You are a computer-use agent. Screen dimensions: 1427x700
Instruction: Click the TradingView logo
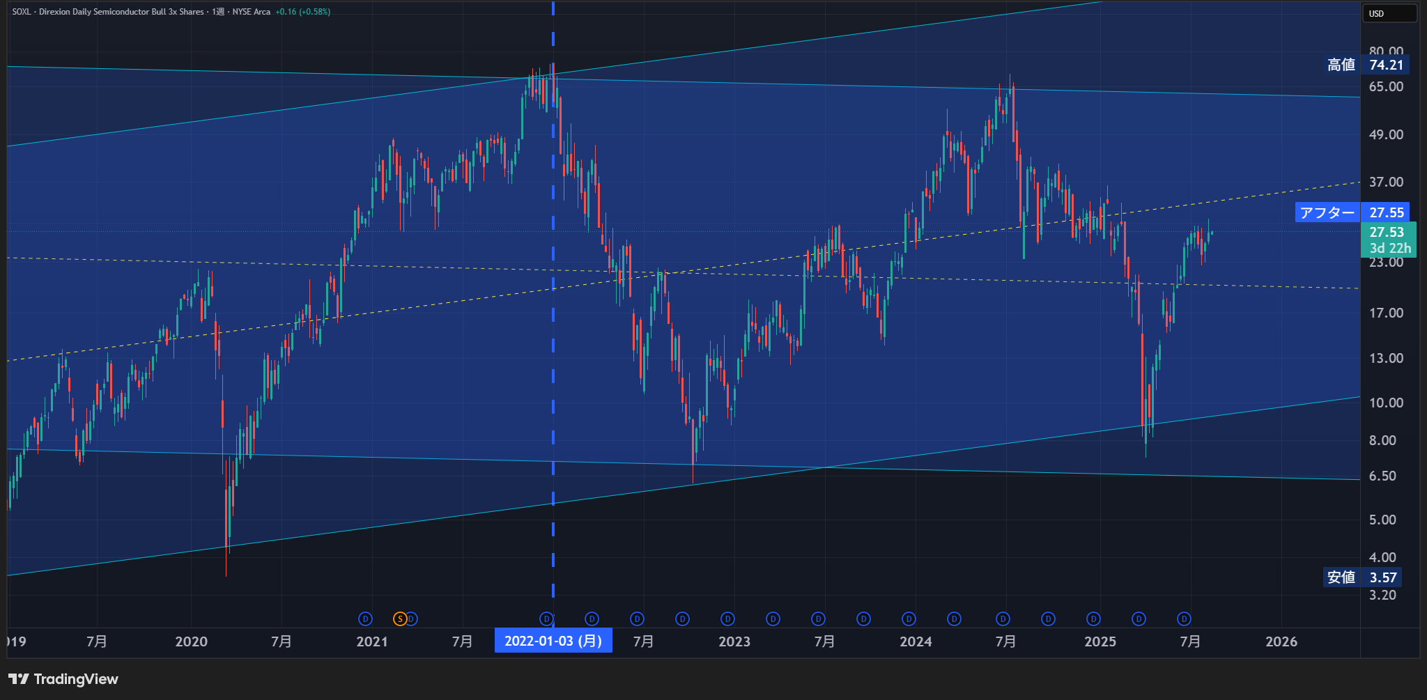tap(63, 679)
